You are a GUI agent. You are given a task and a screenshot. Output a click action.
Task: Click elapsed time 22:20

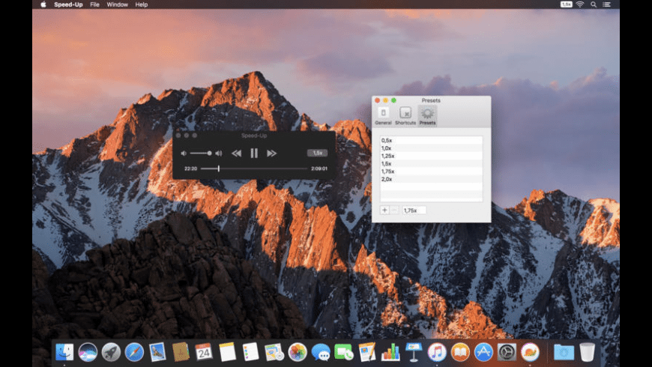click(190, 169)
